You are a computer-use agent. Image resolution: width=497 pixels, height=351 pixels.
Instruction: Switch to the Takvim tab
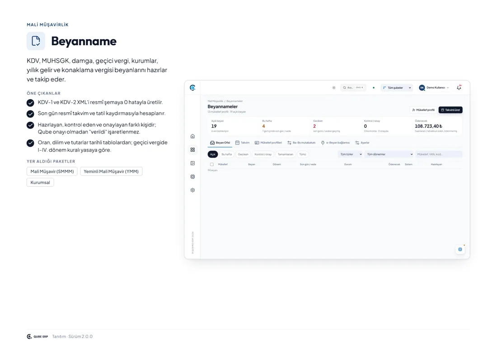click(242, 143)
